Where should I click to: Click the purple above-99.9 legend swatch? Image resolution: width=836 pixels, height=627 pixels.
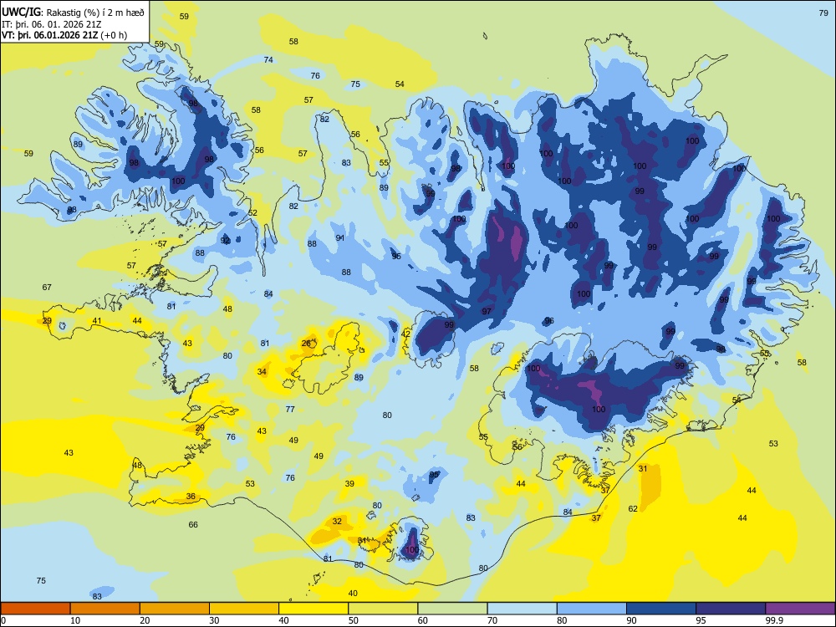click(800, 609)
